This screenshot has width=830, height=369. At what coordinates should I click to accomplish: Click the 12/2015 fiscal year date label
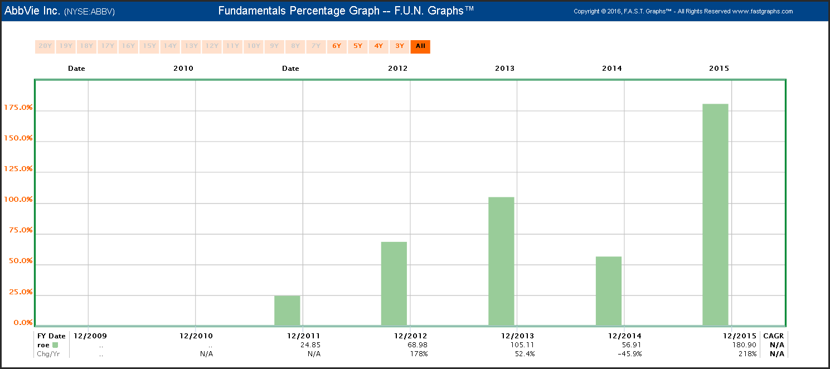(740, 336)
